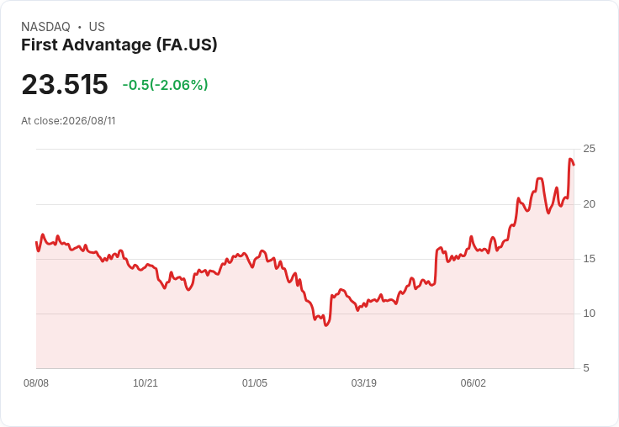Click the -0.5(-2.06%) change indicator
The image size is (619, 427).
click(x=165, y=85)
